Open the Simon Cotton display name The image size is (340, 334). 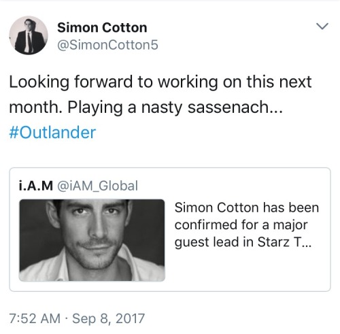(x=102, y=27)
